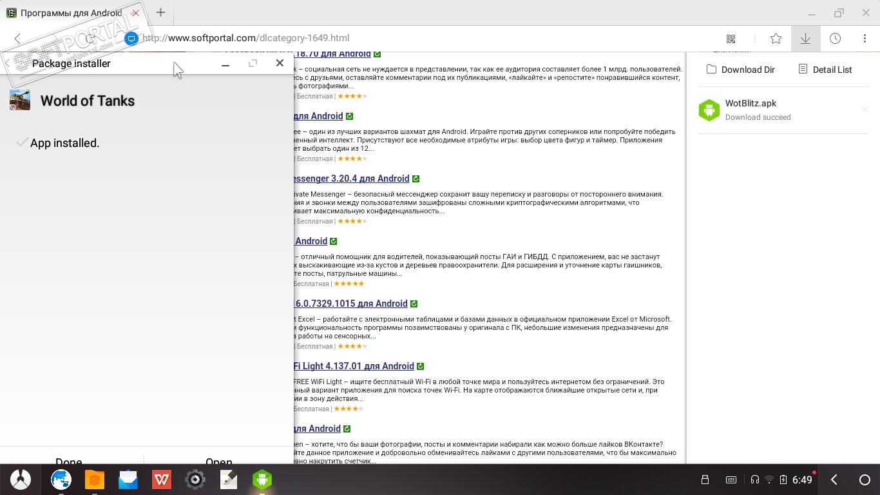Click green icon next to Light 4.137.01 title
Image resolution: width=880 pixels, height=495 pixels.
[420, 367]
